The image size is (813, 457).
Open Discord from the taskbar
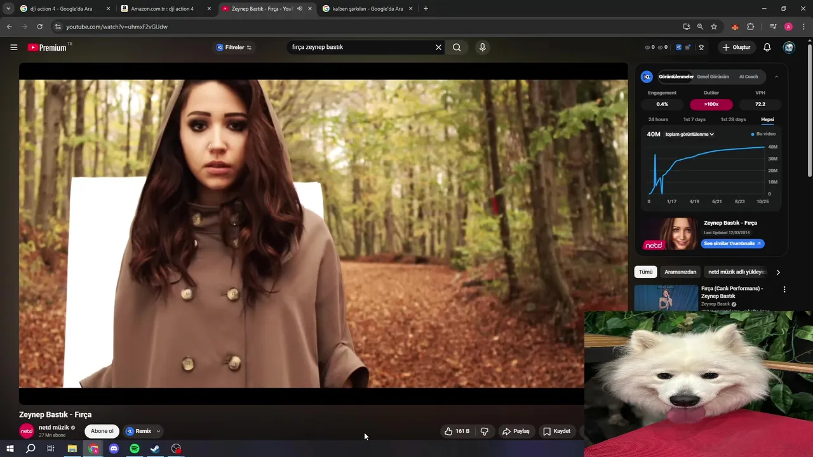pos(114,449)
